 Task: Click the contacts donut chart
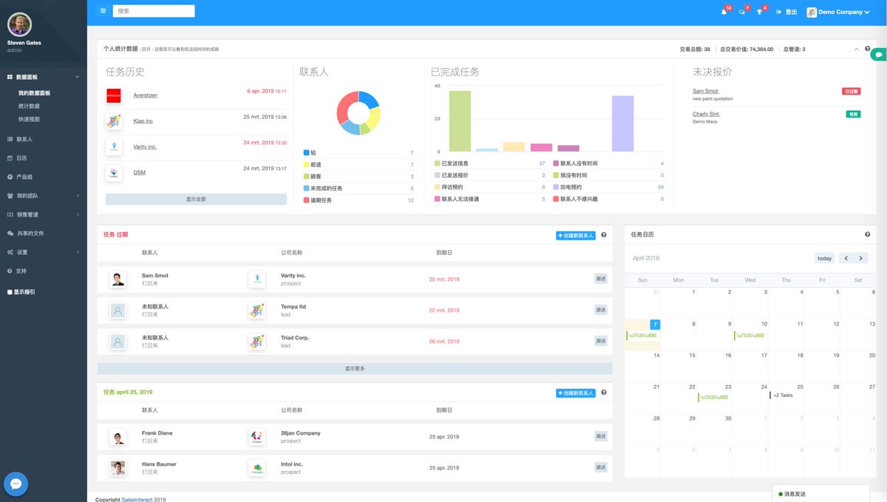pyautogui.click(x=358, y=113)
